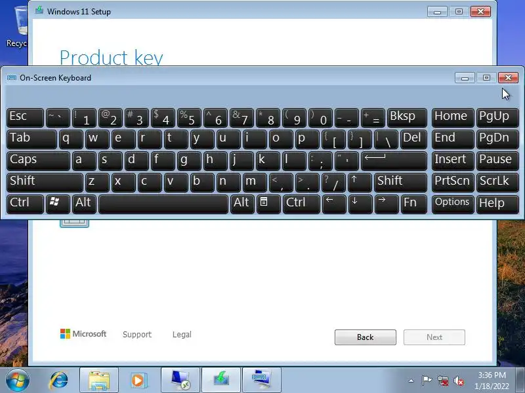Screen dimensions: 525x393
Task: Hit the Enter return-arrow key
Action: click(x=394, y=160)
